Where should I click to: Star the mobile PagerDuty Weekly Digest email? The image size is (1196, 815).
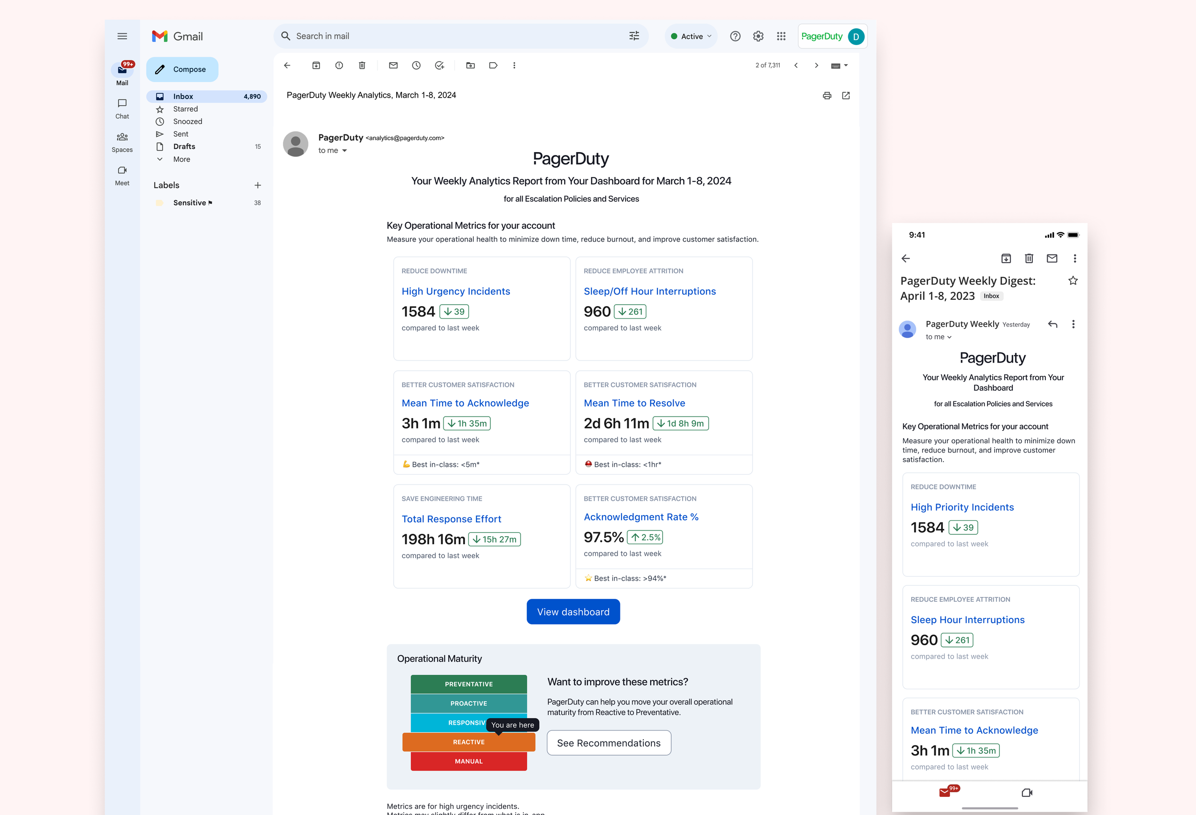click(x=1073, y=280)
